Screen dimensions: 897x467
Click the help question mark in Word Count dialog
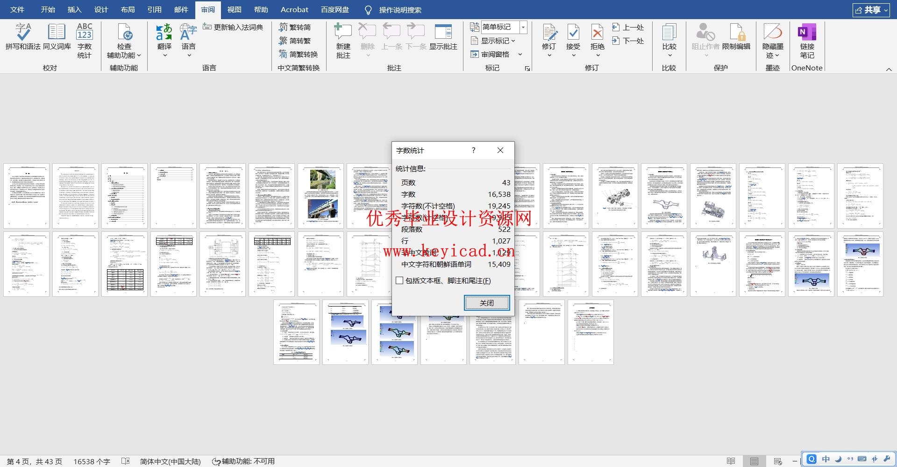(473, 150)
